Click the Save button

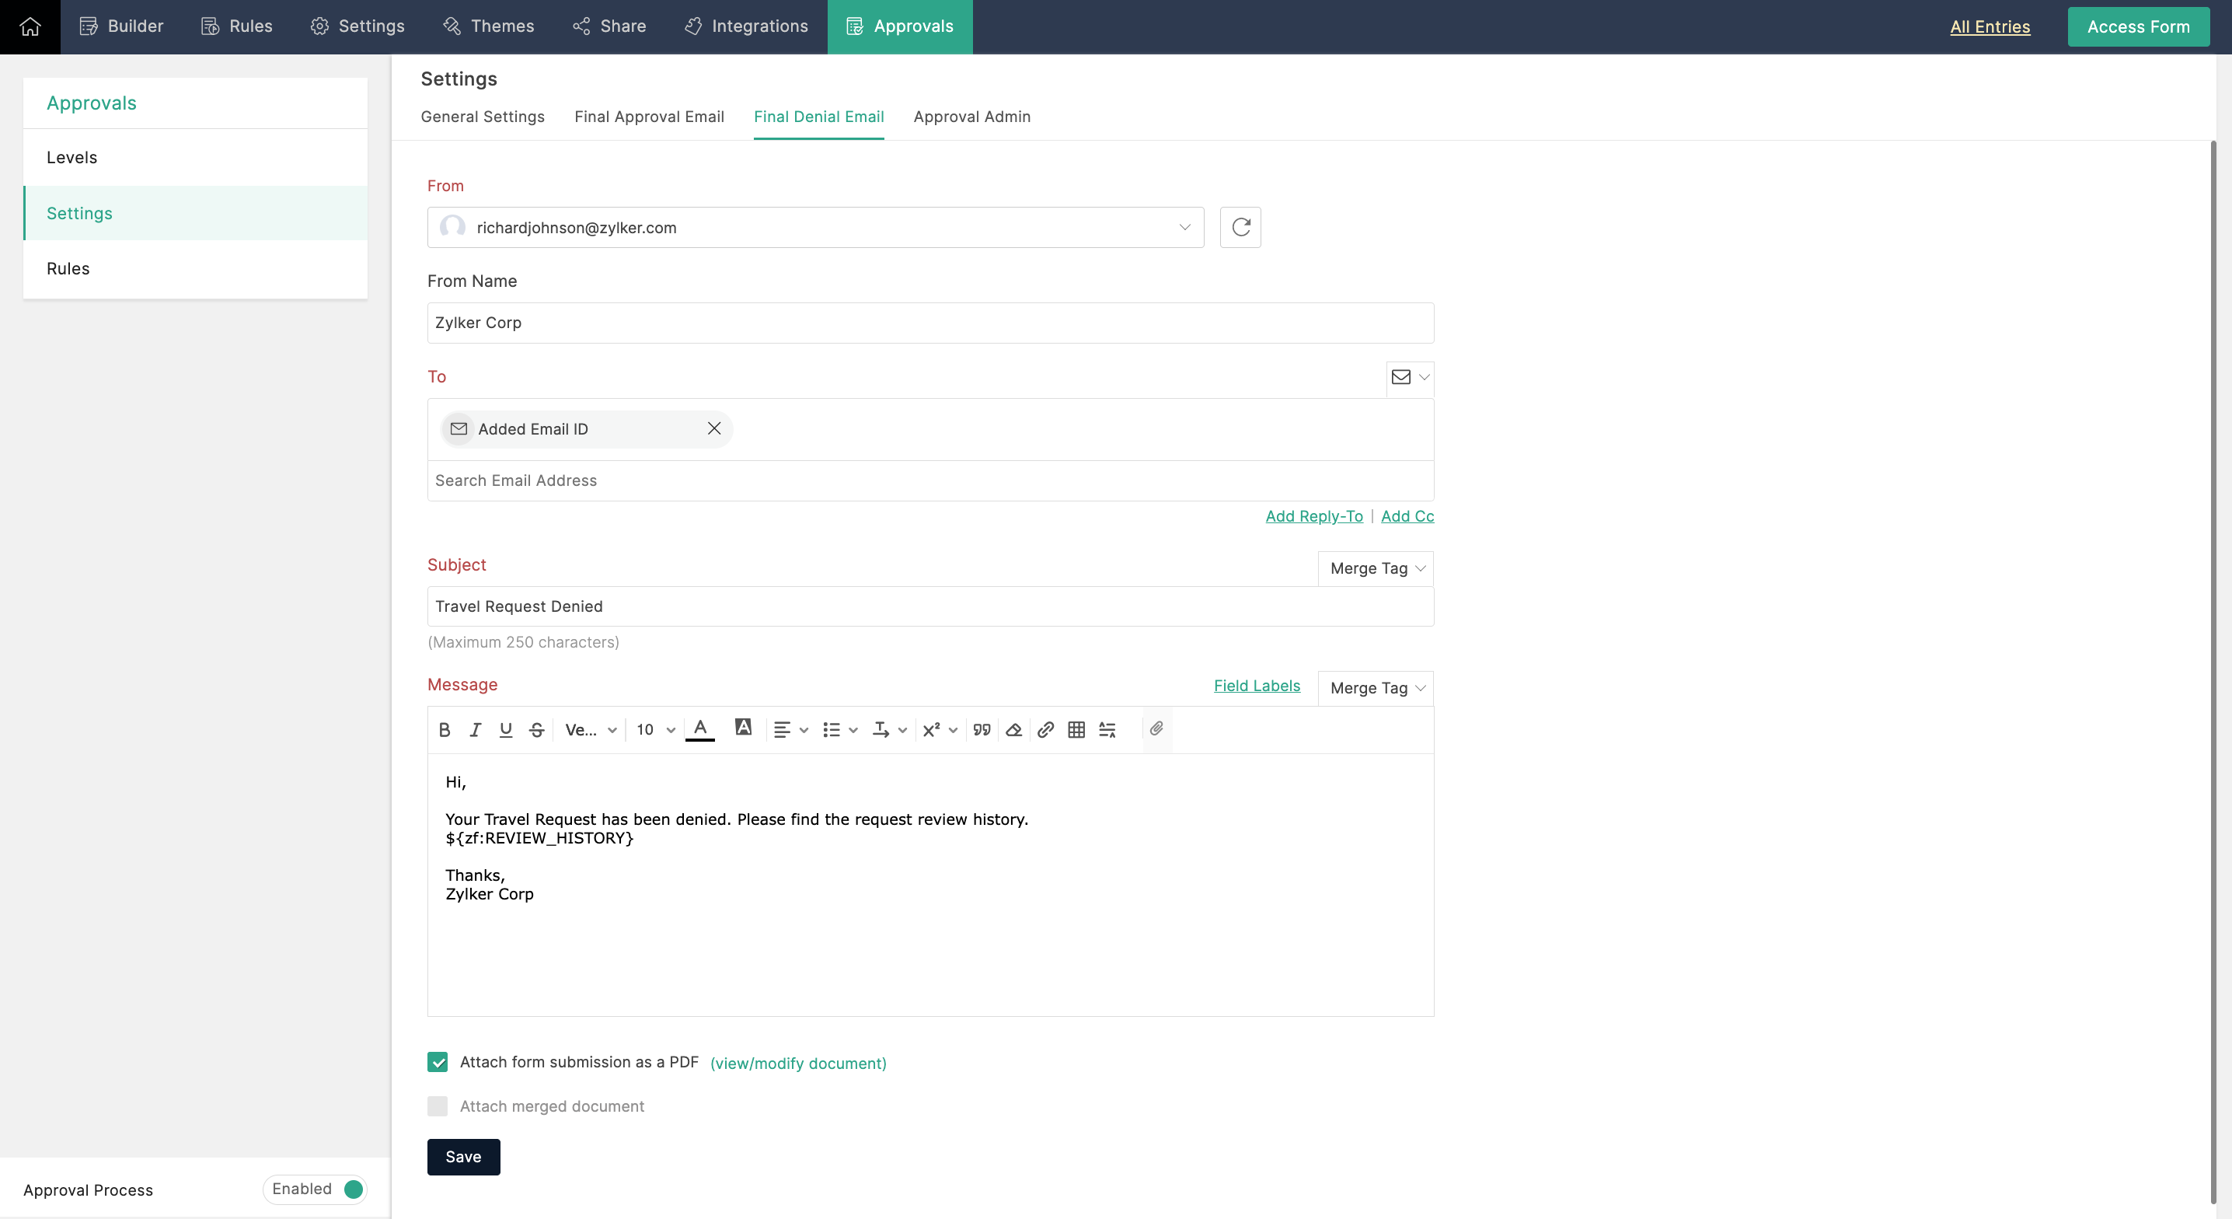tap(463, 1156)
